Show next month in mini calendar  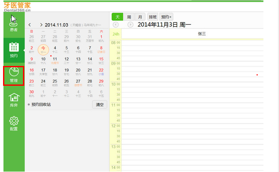click(x=41, y=25)
